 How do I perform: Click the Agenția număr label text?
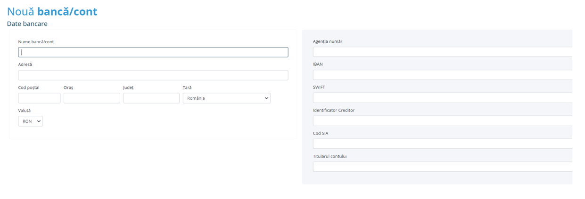327,41
